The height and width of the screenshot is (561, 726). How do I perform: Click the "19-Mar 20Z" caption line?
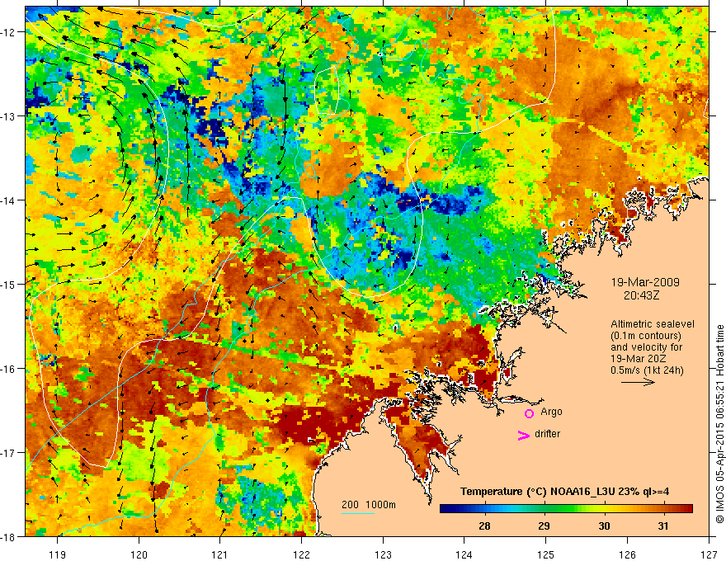(x=640, y=359)
